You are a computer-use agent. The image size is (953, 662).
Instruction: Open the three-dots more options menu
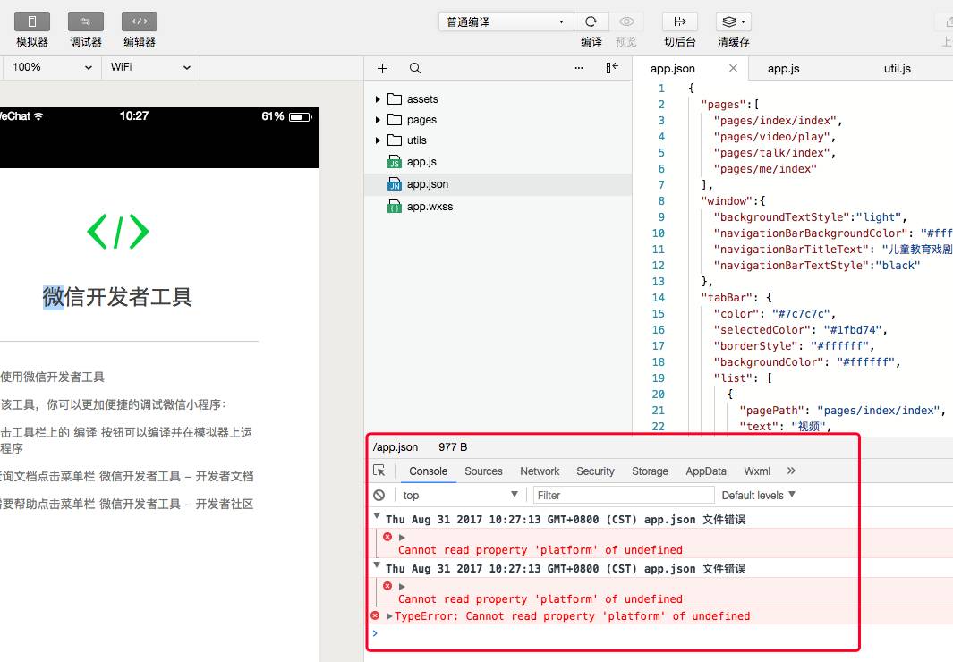(579, 68)
